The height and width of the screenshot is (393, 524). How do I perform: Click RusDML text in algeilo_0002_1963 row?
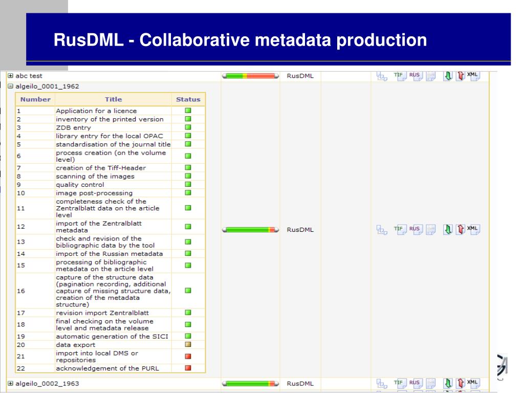point(300,383)
